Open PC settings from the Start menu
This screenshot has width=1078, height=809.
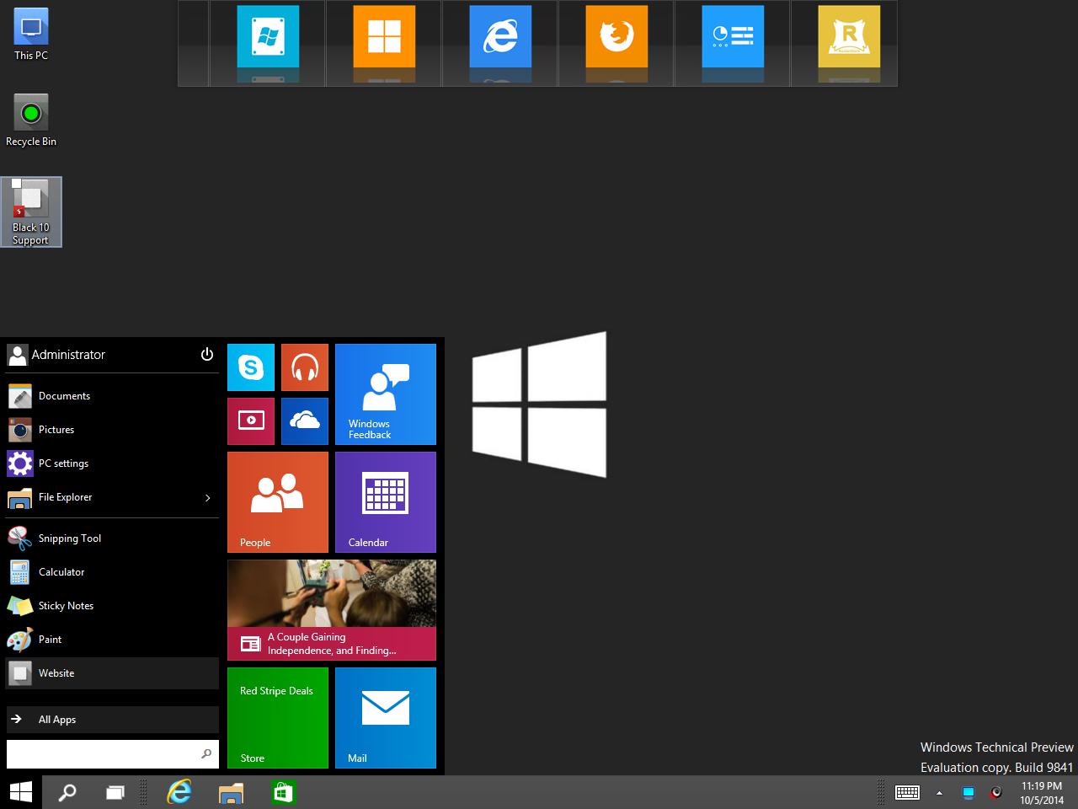[112, 463]
